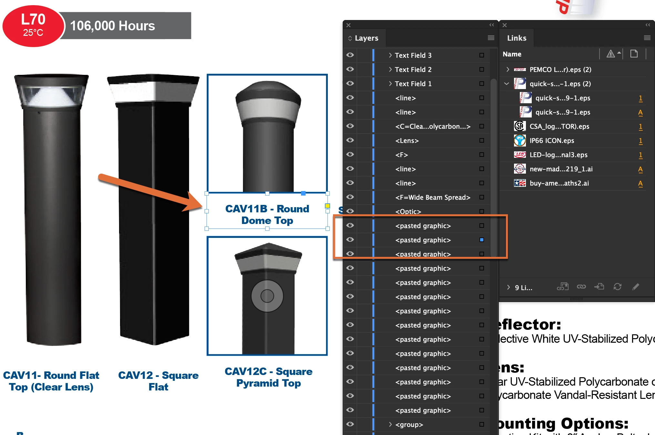The width and height of the screenshot is (655, 435).
Task: Click the Relink chain icon
Action: tap(581, 287)
